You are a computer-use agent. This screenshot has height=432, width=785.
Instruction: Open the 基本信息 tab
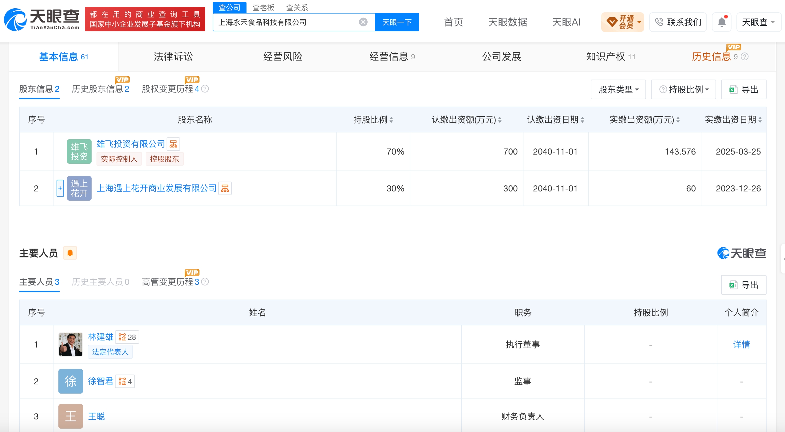64,57
